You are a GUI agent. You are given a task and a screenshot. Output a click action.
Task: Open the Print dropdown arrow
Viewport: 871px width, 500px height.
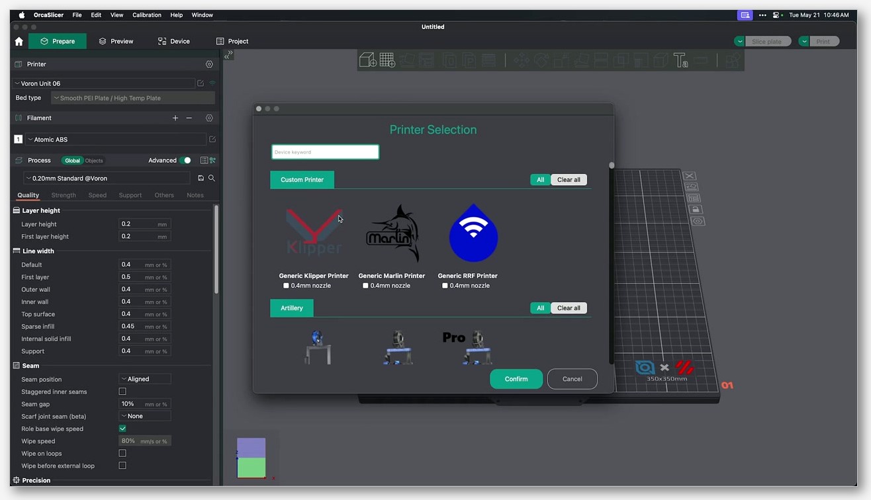pos(804,41)
